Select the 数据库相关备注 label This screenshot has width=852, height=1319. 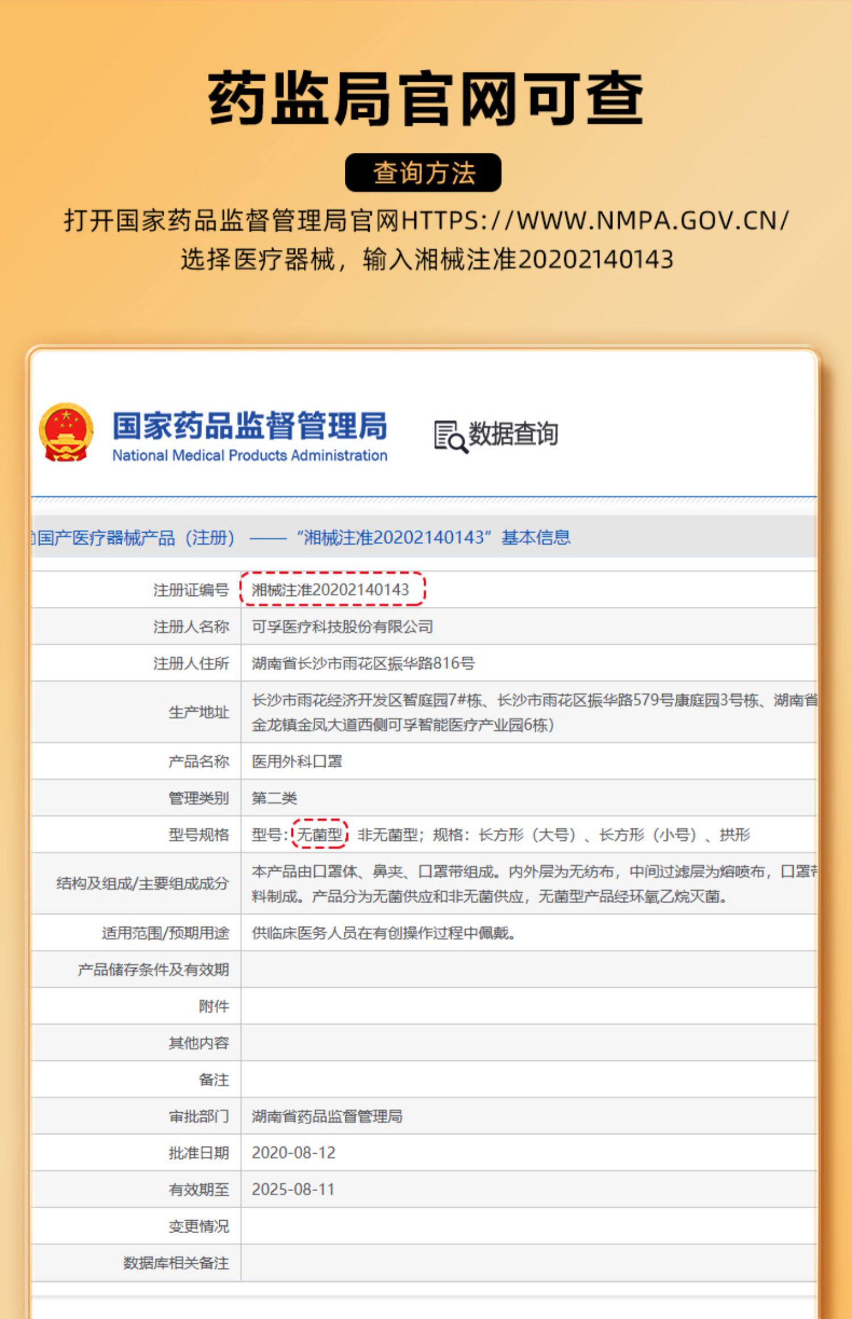(176, 1263)
